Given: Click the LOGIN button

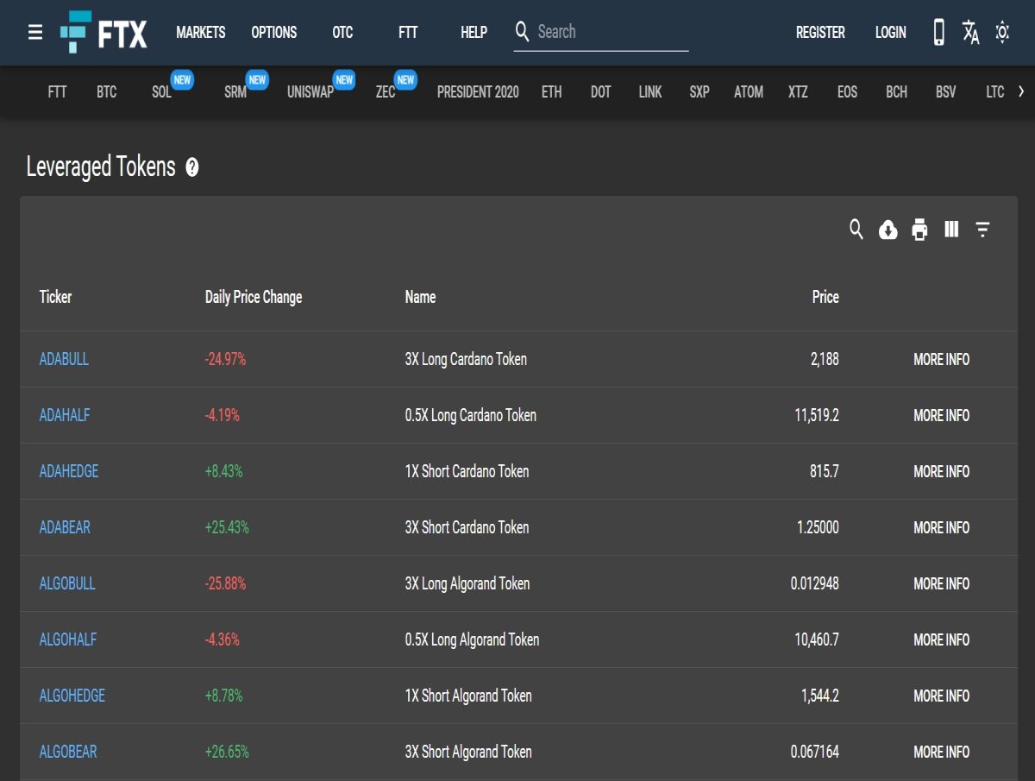Looking at the screenshot, I should [x=891, y=33].
